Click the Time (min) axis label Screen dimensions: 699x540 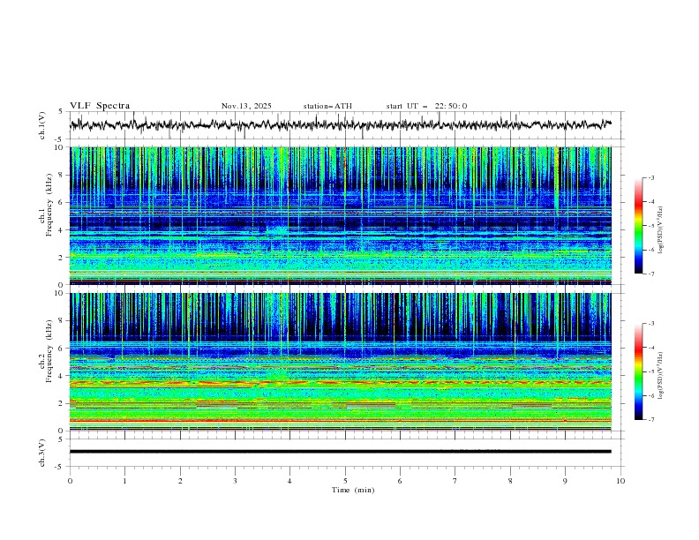point(351,490)
